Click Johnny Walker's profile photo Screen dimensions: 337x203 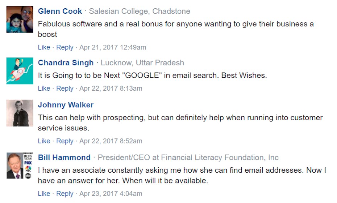(20, 113)
